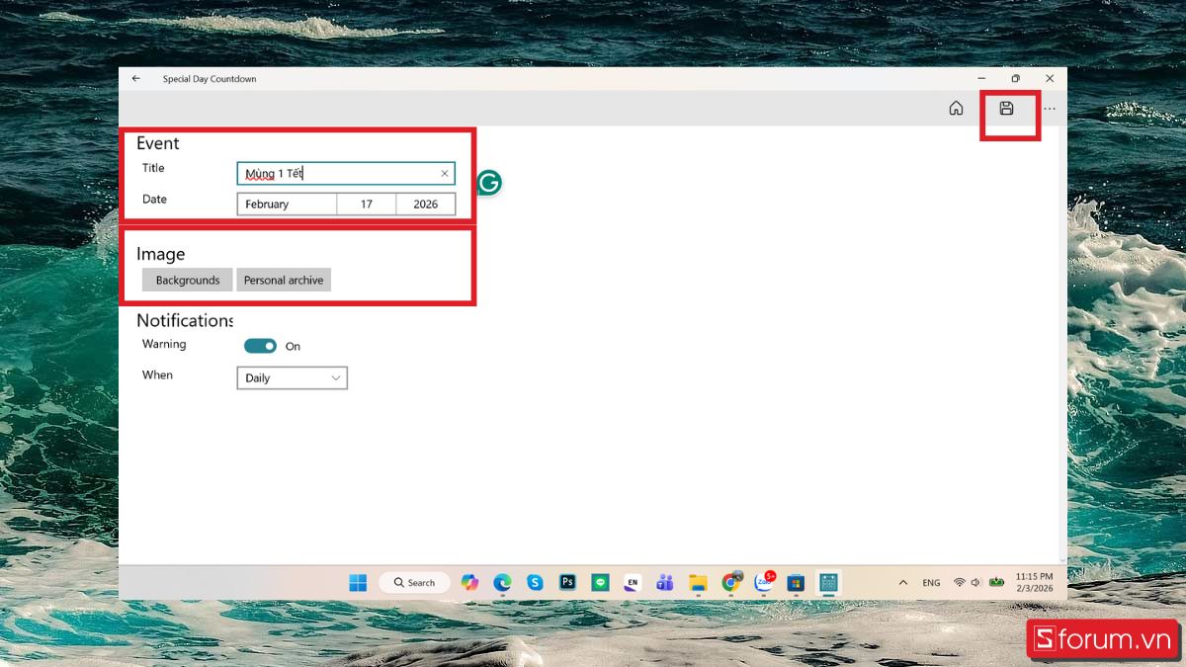Click the Home icon in the app toolbar
The image size is (1186, 667).
click(x=956, y=109)
